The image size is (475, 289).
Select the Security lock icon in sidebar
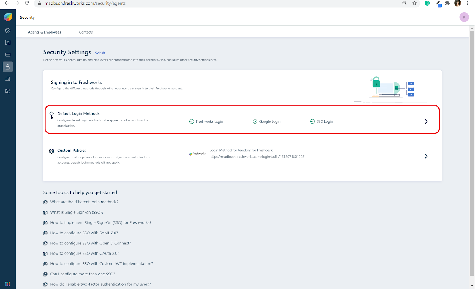click(8, 67)
